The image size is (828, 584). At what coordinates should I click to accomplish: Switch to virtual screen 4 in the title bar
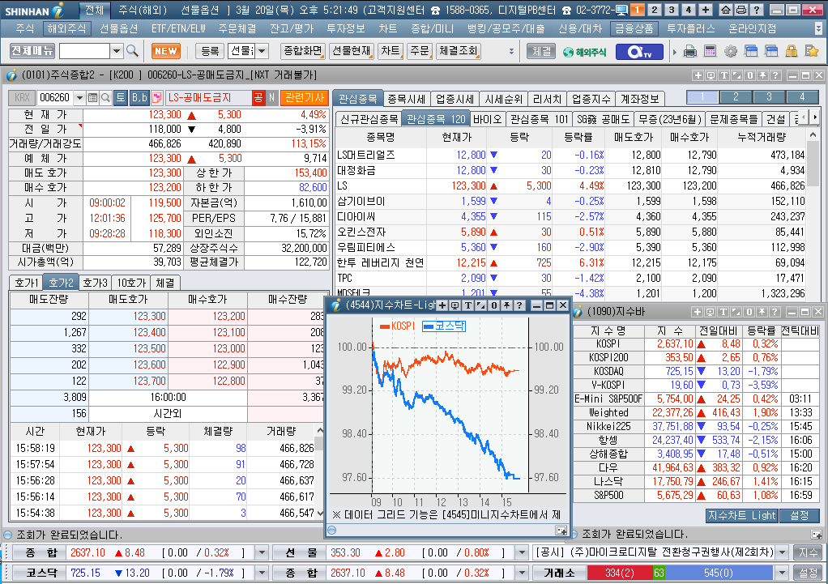pyautogui.click(x=688, y=10)
